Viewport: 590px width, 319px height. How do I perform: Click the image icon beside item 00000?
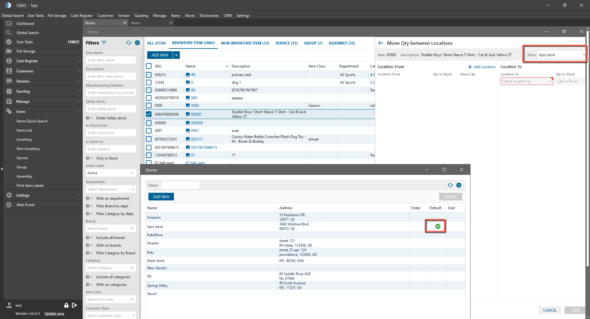(x=188, y=114)
